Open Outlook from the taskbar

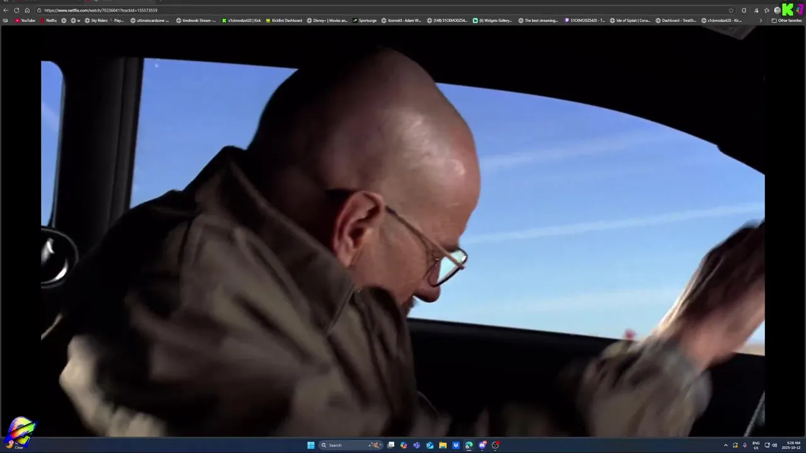tap(430, 445)
